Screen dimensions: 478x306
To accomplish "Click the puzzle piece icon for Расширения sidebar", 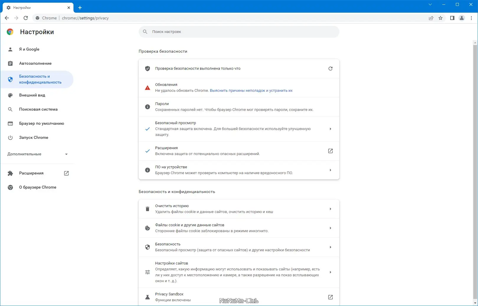I will pos(10,173).
